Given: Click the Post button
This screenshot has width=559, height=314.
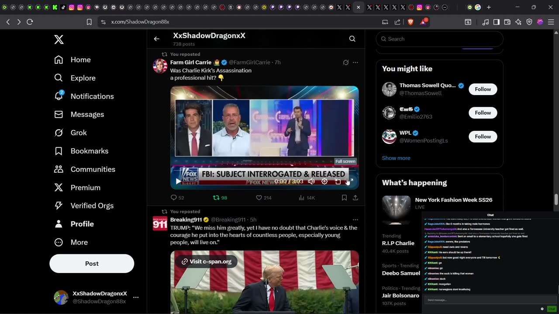Looking at the screenshot, I should click(92, 263).
